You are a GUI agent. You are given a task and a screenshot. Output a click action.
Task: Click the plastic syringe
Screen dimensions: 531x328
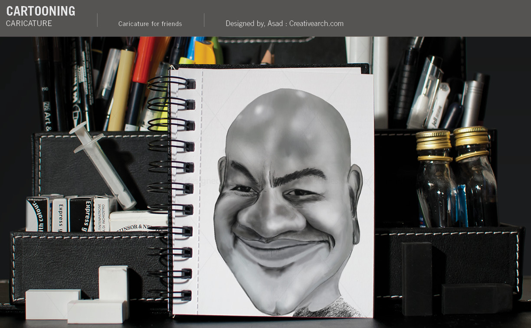pos(103,165)
